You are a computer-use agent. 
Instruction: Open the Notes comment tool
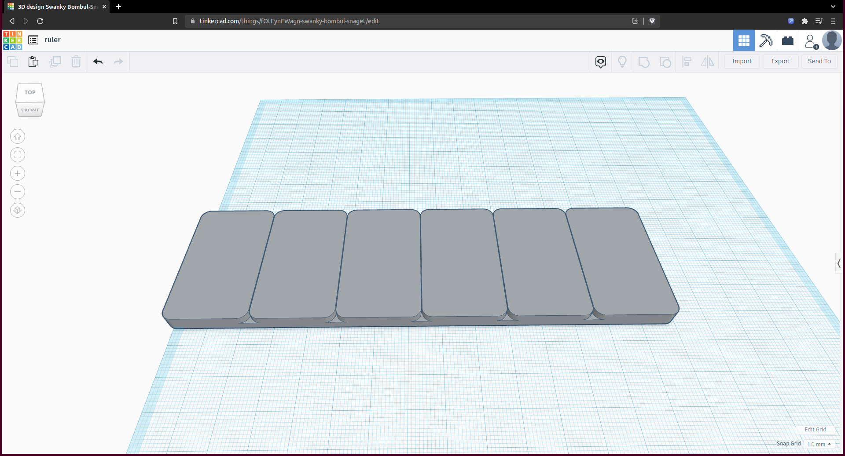coord(601,62)
